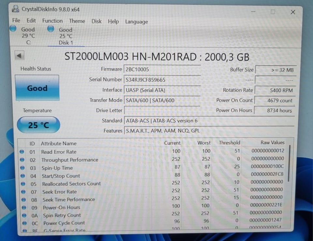Screen dimensions: 313x241
Task: Click the Threshold column header
Action: (x=229, y=142)
